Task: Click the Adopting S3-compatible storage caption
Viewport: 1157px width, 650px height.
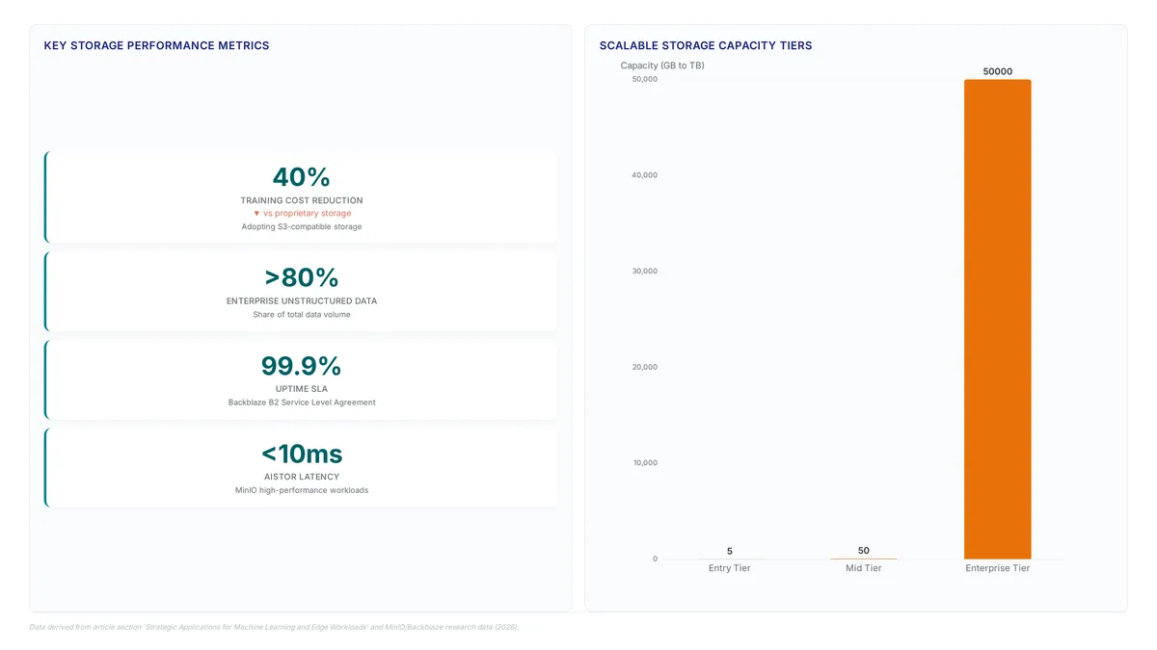Action: [302, 227]
